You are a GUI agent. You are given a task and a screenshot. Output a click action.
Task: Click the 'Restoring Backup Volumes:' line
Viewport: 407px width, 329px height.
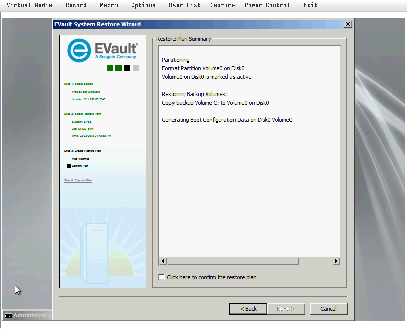coord(194,94)
